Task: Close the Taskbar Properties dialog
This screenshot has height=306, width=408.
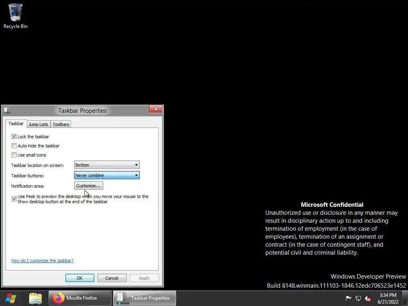Action: (x=156, y=109)
